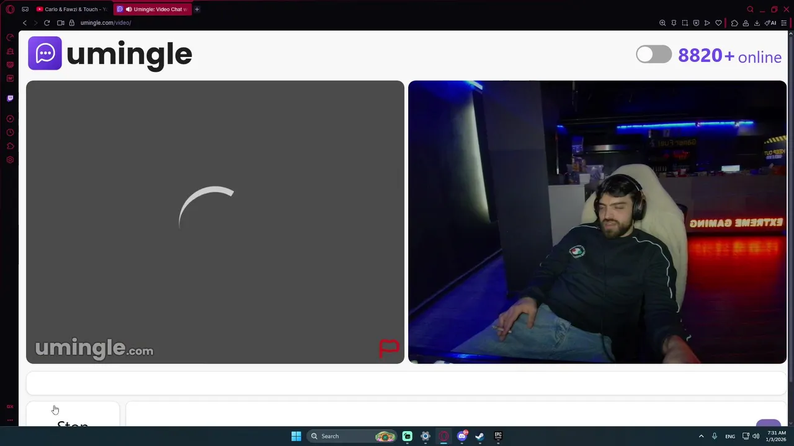The height and width of the screenshot is (446, 794).
Task: Click your own webcam video panel
Action: [597, 222]
